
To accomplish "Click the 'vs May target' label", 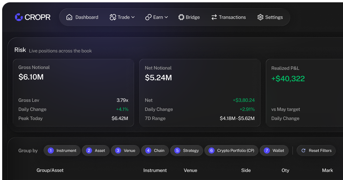I will [x=285, y=109].
